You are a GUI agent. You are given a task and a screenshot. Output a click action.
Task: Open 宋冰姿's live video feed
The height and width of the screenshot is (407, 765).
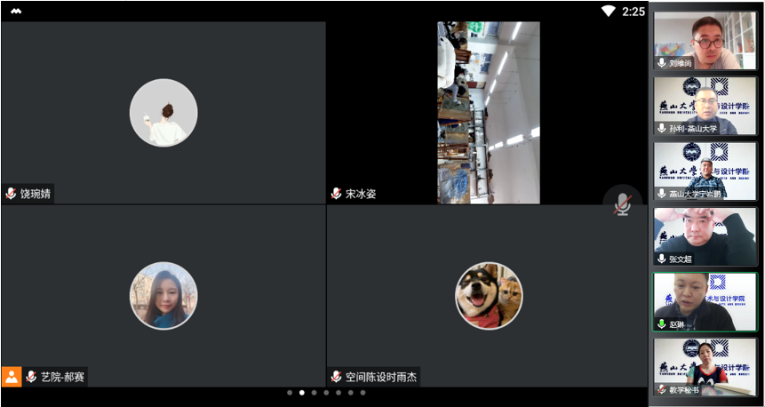point(488,112)
